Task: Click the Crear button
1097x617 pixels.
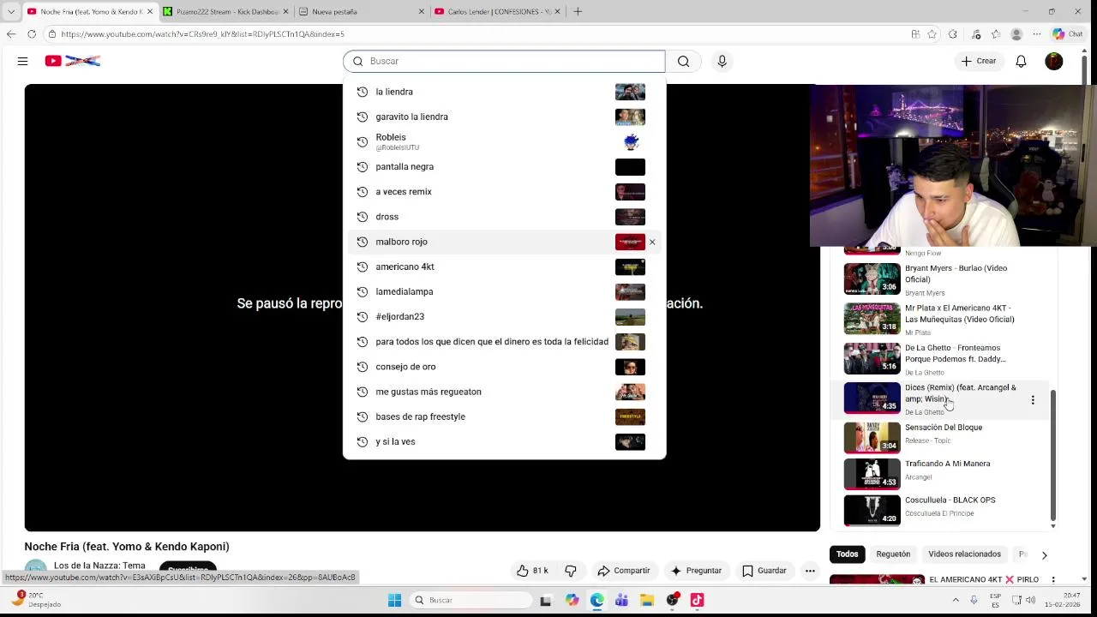Action: click(979, 61)
